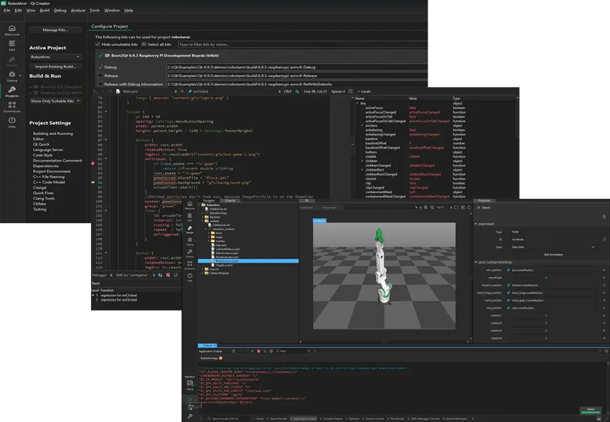Open the RobotArm active project dropdown
The height and width of the screenshot is (422, 610).
coord(54,56)
